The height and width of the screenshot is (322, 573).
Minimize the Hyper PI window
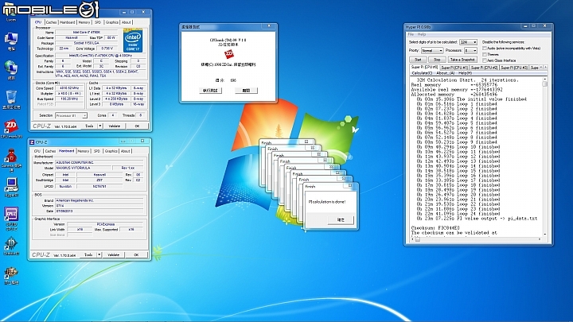[525, 26]
